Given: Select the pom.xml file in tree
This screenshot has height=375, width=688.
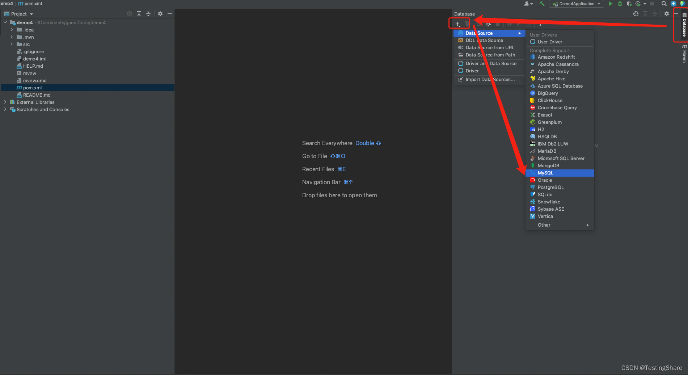Looking at the screenshot, I should coord(88,88).
